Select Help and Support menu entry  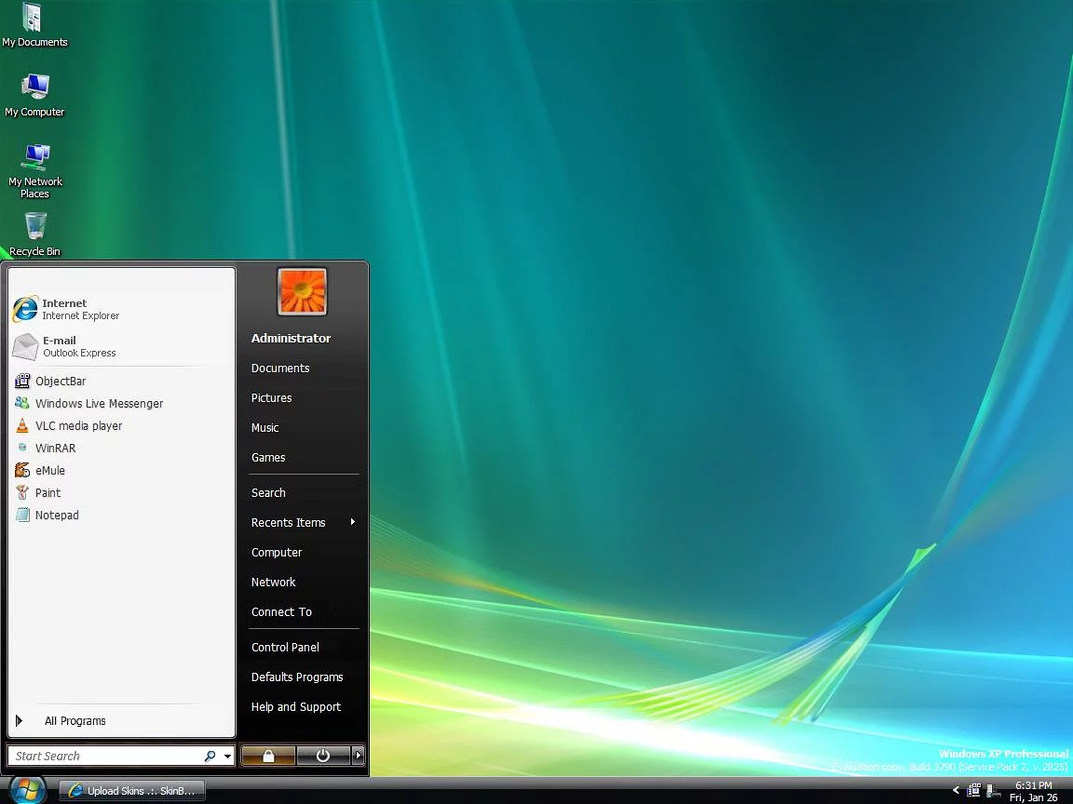tap(296, 707)
